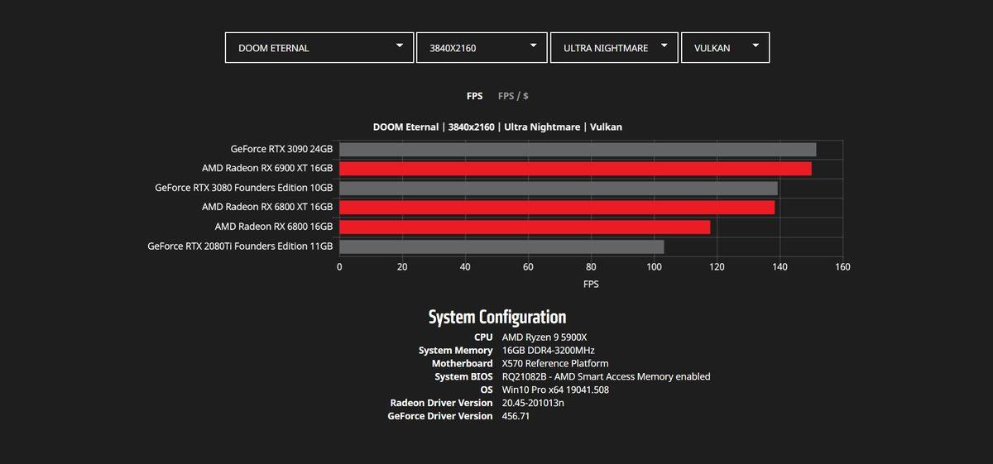Open the DOOM ETERNAL game dropdown
Screen dimensions: 993x464
[x=319, y=48]
